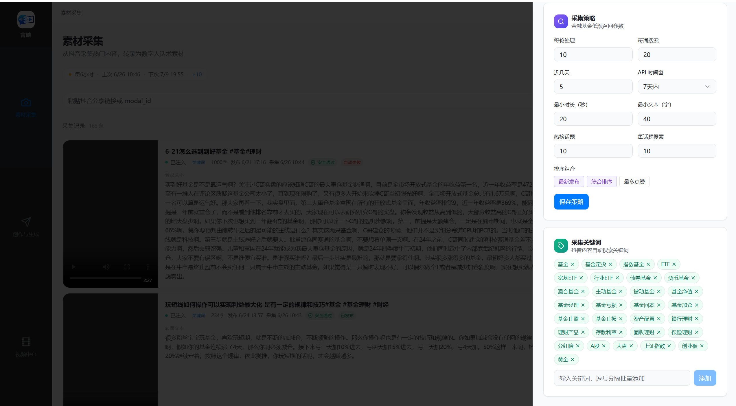Viewport: 736px width, 406px height.
Task: Remove the 黄金 keyword tag
Action: (x=572, y=359)
